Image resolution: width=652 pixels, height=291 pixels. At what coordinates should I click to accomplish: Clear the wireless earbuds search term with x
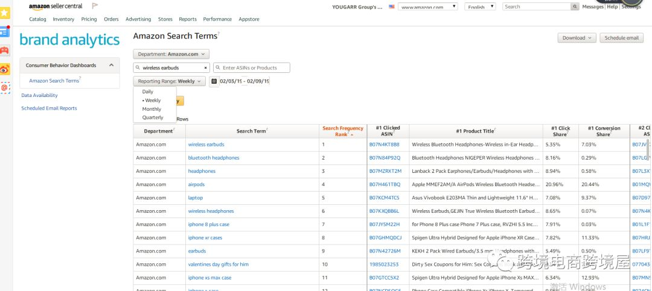click(205, 67)
